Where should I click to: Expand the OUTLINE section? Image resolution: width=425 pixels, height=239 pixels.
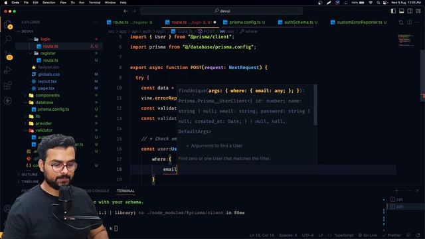click(x=29, y=174)
